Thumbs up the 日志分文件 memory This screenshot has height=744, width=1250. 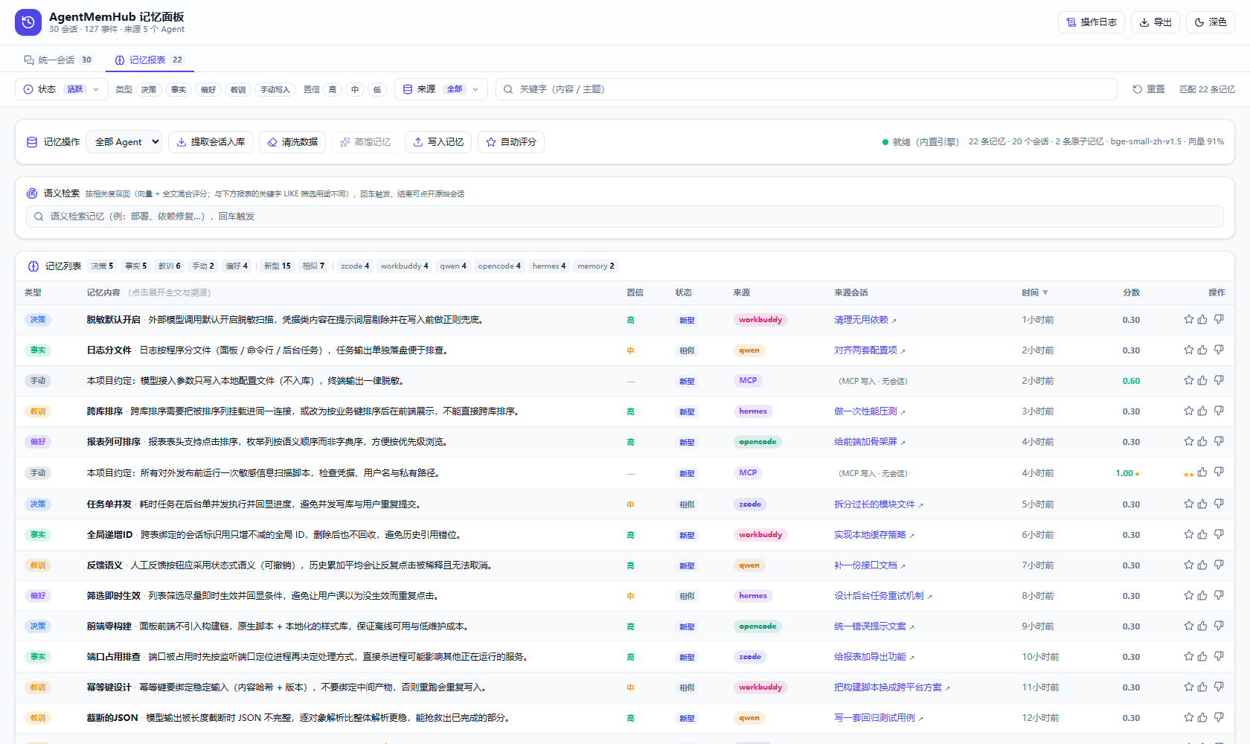point(1202,350)
